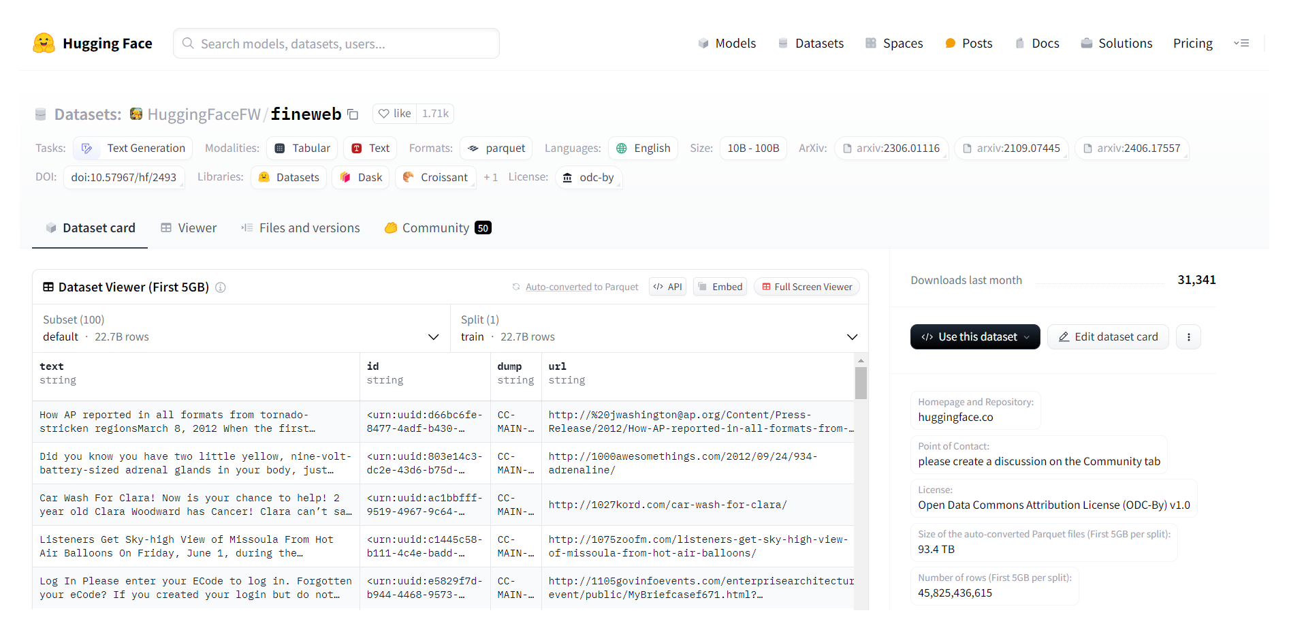Select row 'Car Wash For Clara!'
1289x630 pixels.
(443, 505)
